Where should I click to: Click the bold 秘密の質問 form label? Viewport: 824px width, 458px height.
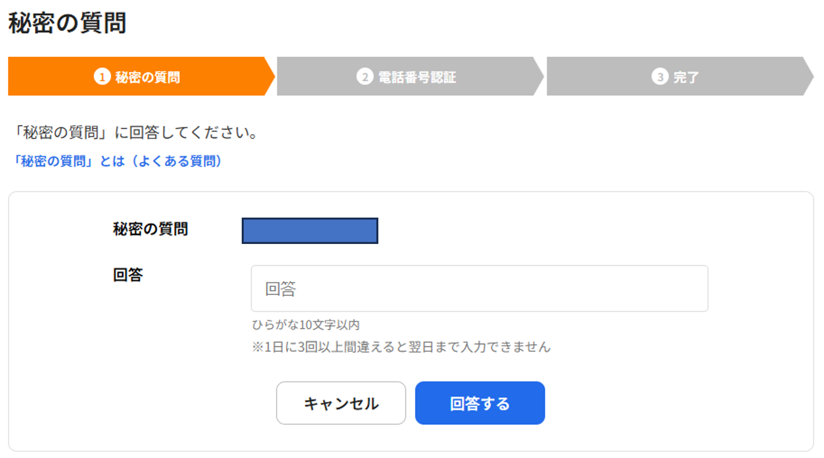click(150, 229)
